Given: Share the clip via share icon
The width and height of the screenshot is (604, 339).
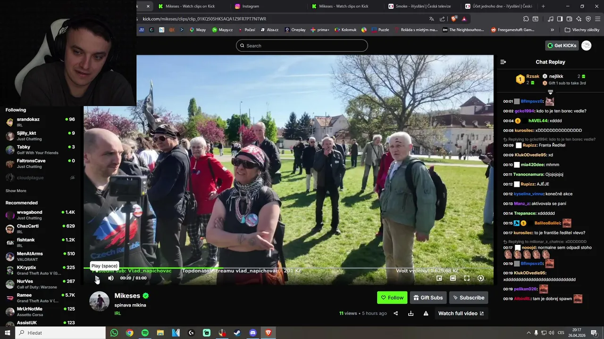Looking at the screenshot, I should click(x=396, y=314).
